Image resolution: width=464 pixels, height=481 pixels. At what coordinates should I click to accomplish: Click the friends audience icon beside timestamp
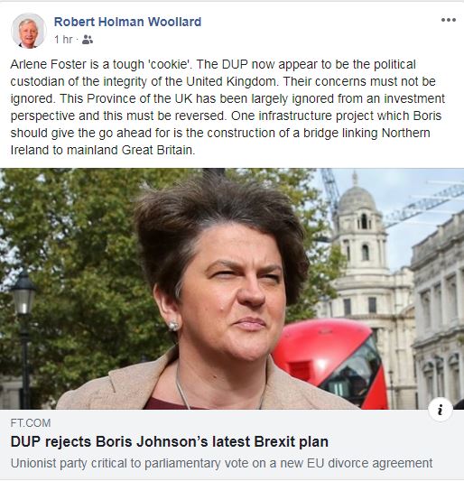click(88, 40)
